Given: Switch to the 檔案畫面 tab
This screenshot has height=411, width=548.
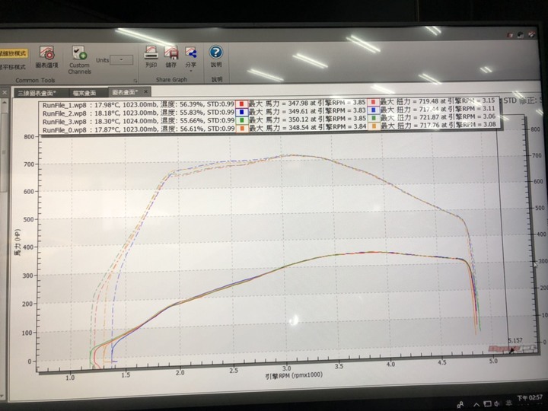Looking at the screenshot, I should [x=84, y=93].
